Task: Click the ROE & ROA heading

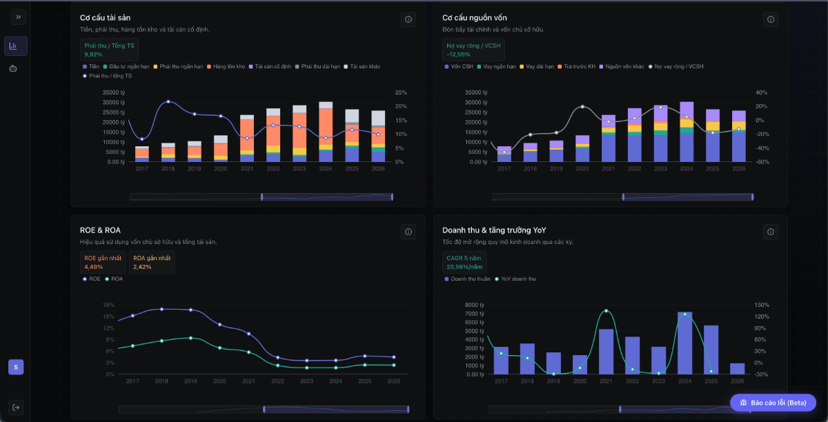Action: tap(100, 230)
